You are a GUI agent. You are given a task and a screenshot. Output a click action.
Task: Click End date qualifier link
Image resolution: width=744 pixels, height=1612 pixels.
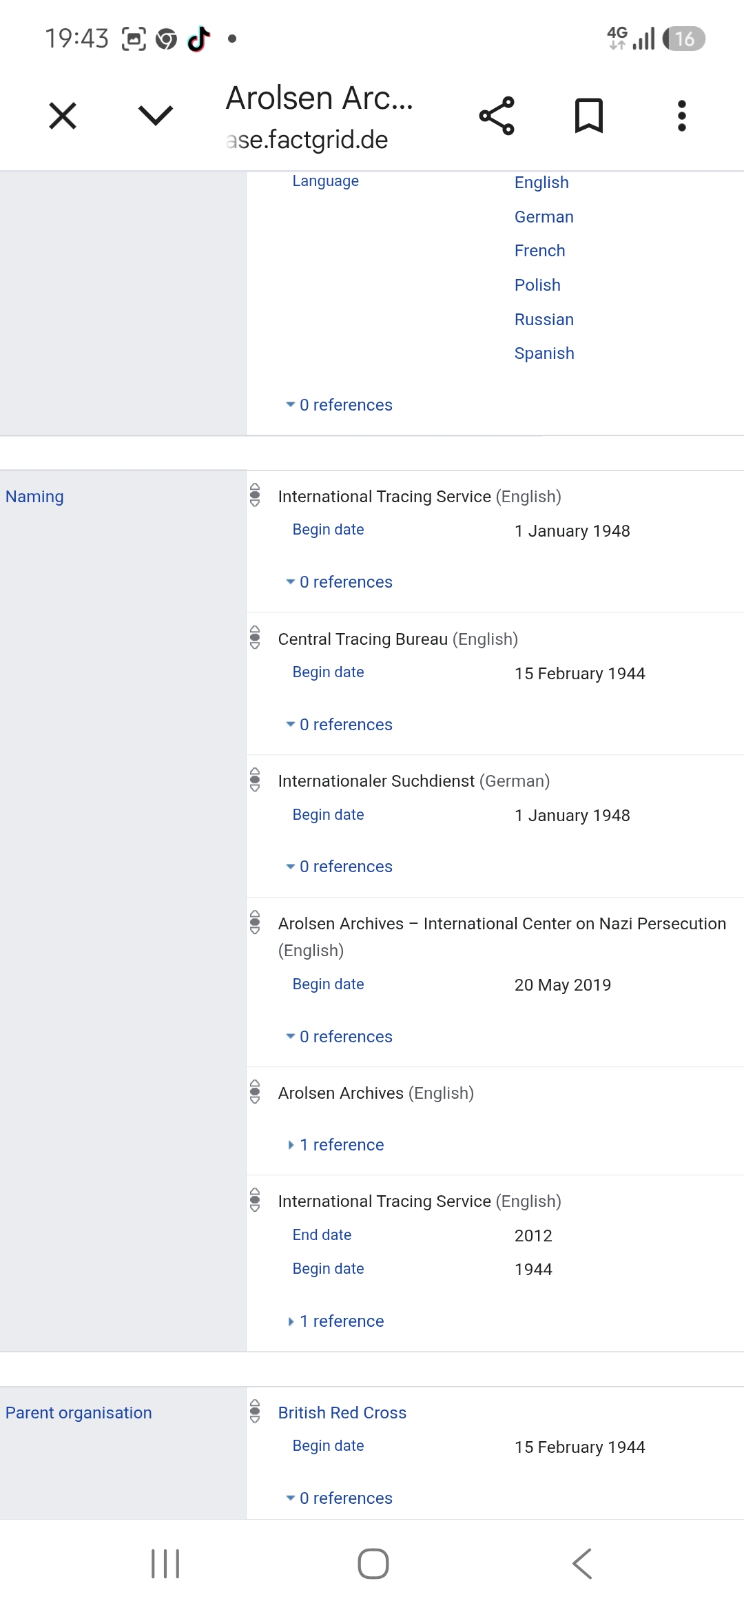[322, 1235]
